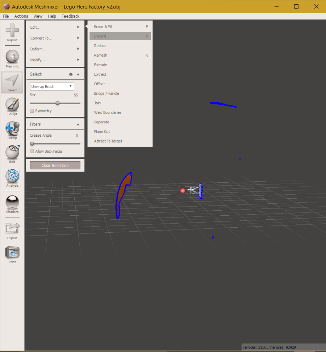
Task: Expand the Deform... submenu
Action: (x=55, y=49)
